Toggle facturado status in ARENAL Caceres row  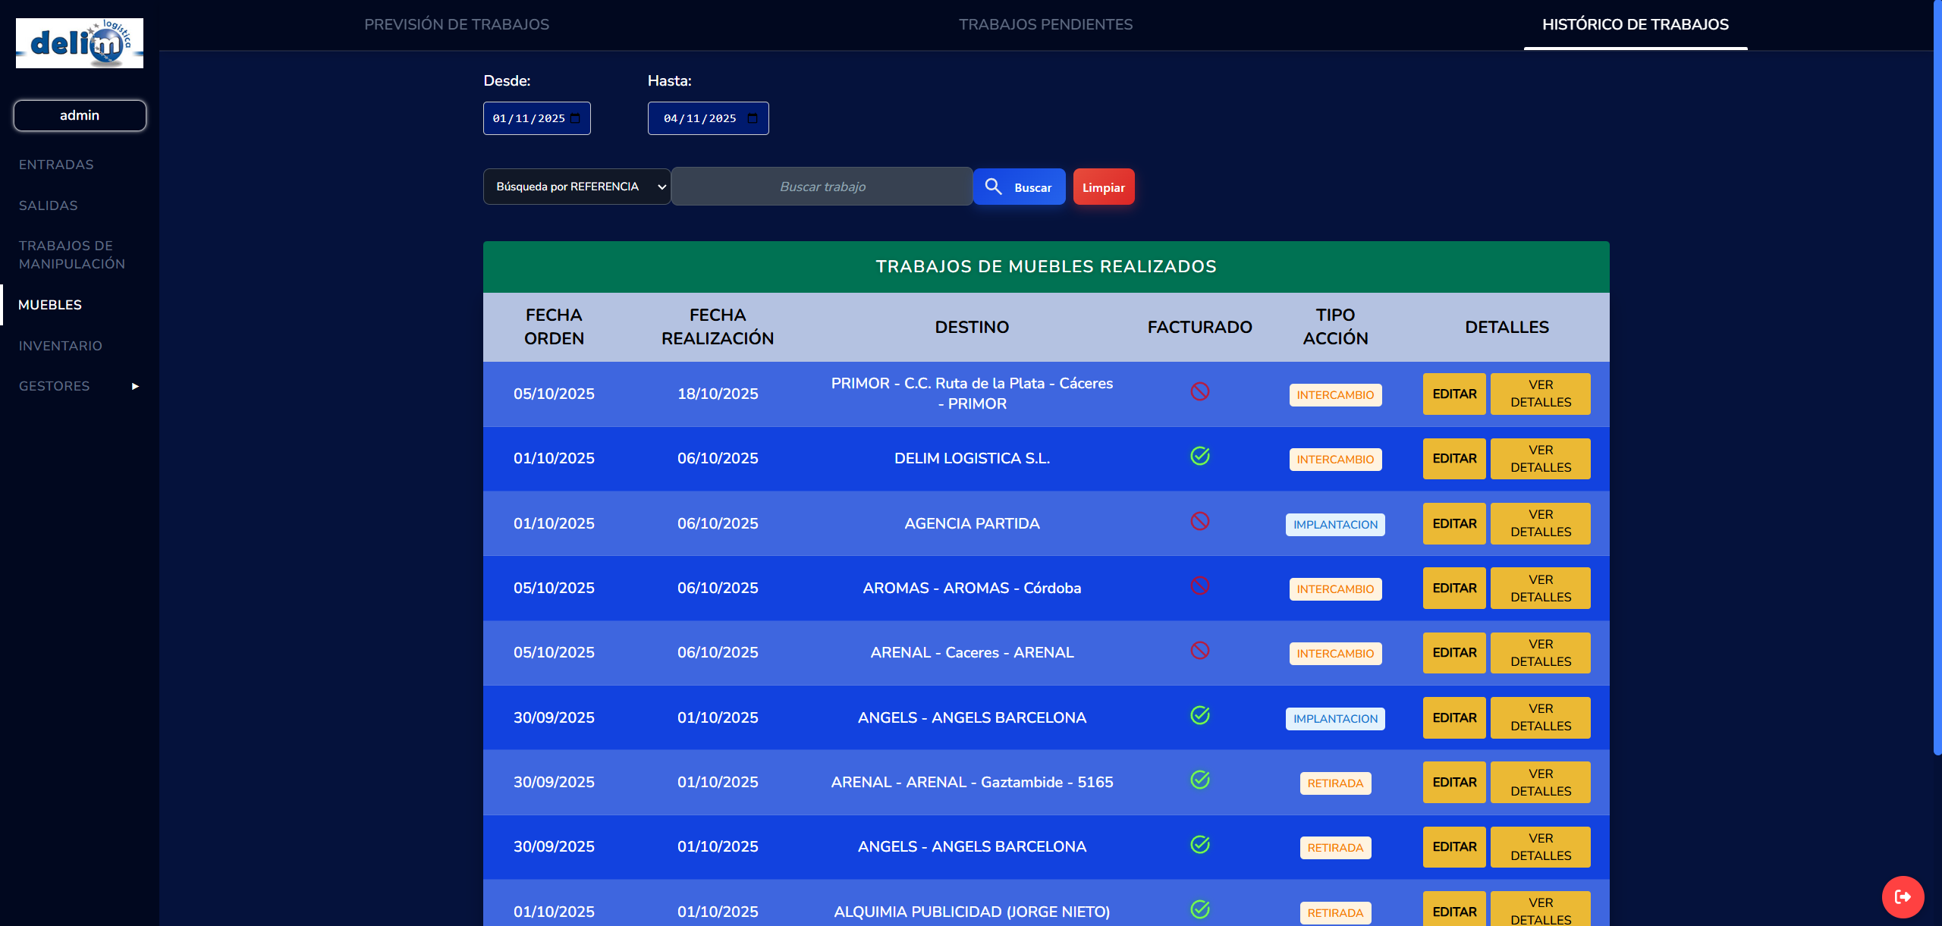click(x=1199, y=651)
